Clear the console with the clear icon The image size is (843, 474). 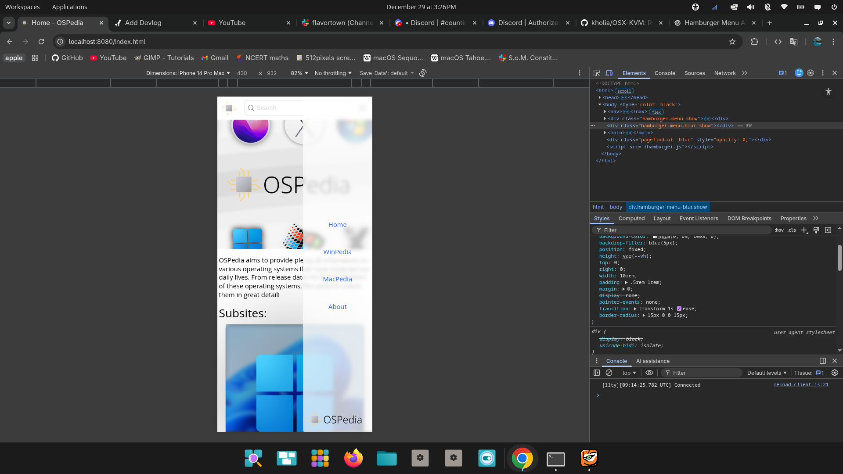coord(609,373)
